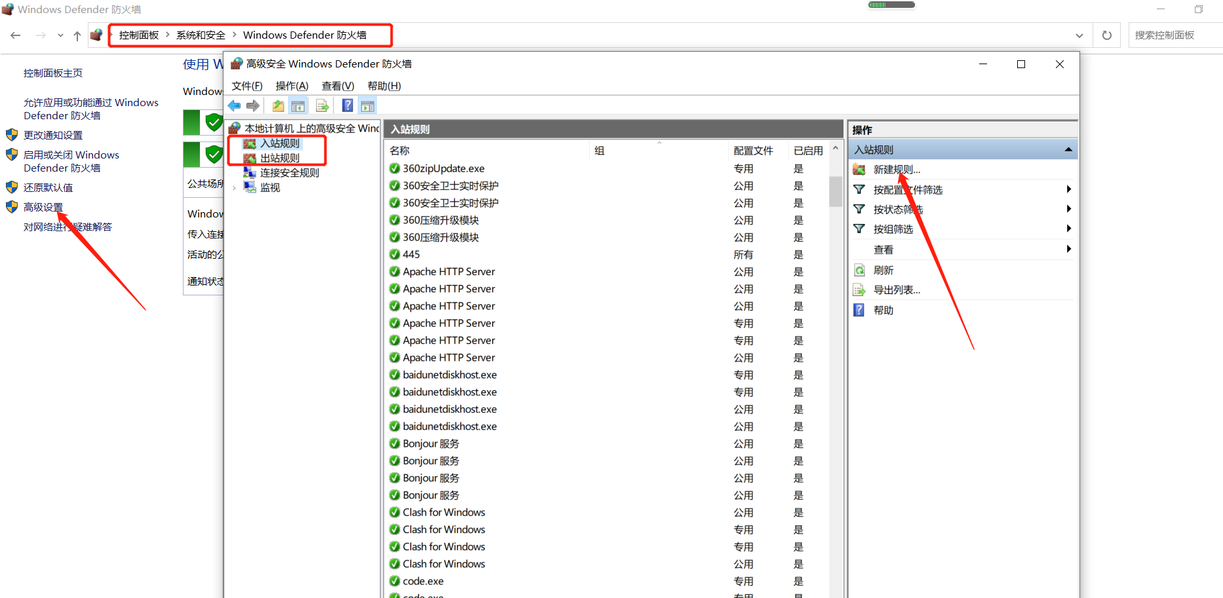Select the 连接安全规则 tree node
This screenshot has height=598, width=1223.
coord(290,173)
